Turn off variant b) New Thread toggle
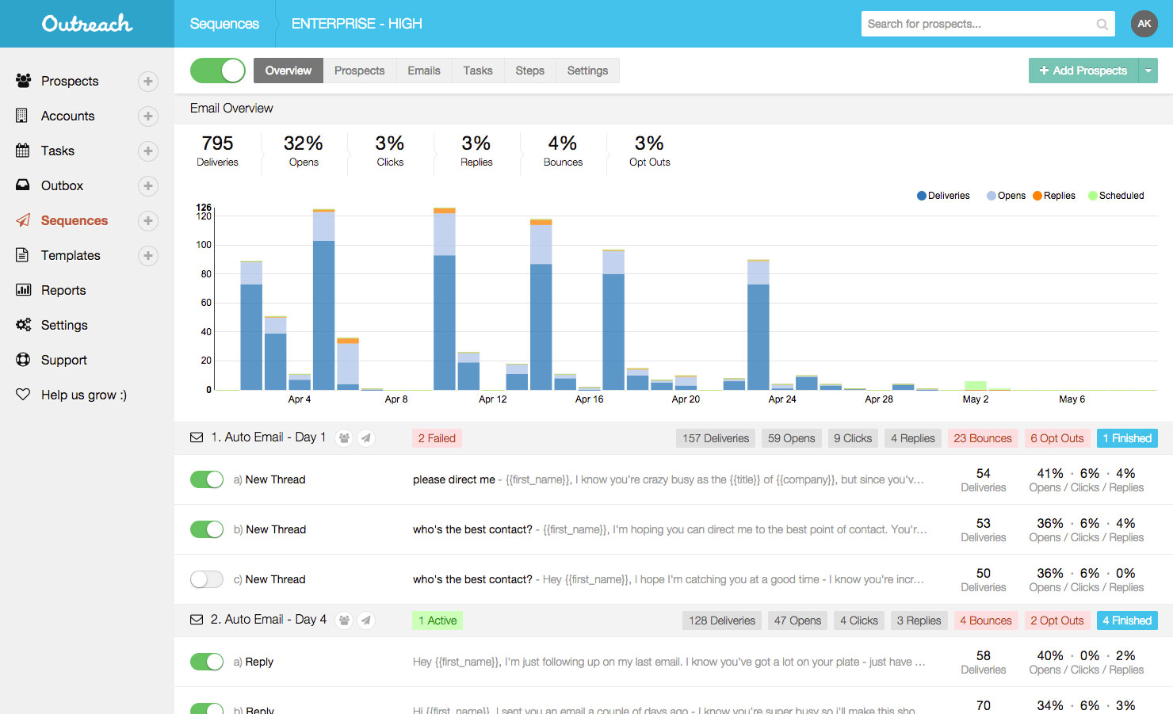1173x714 pixels. click(207, 529)
